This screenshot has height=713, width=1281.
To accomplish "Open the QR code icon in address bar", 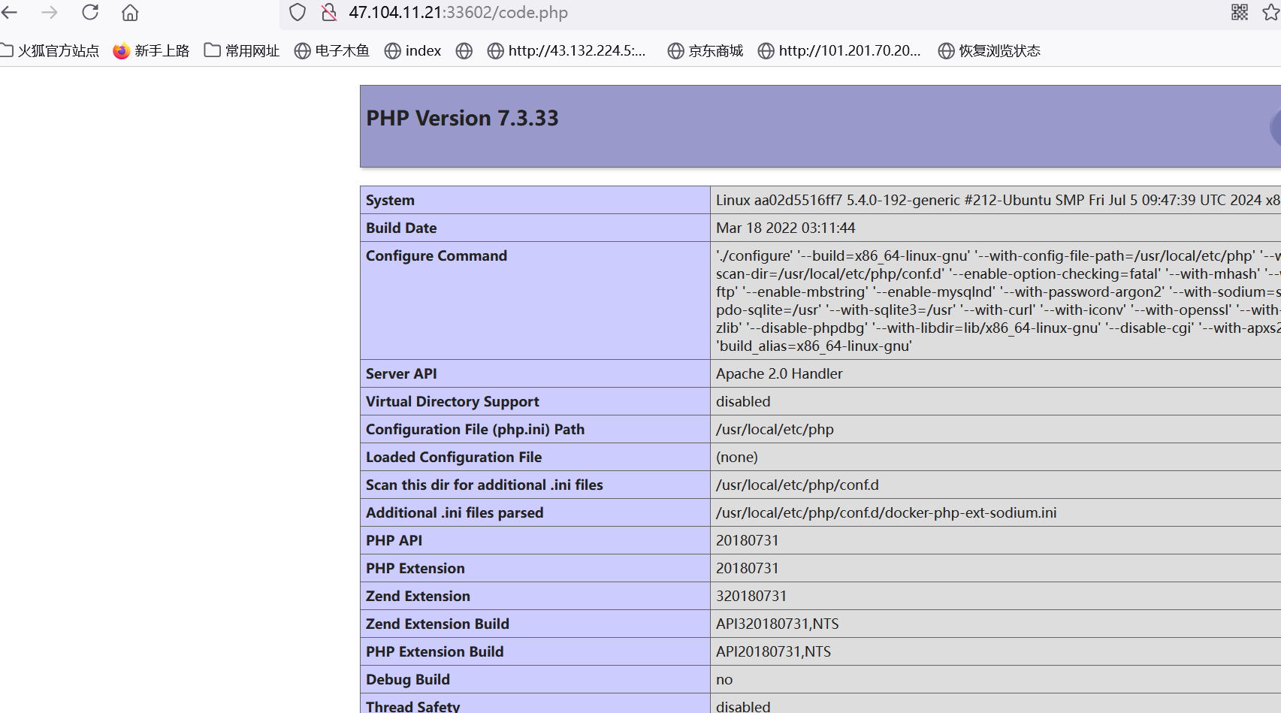I will (x=1240, y=13).
